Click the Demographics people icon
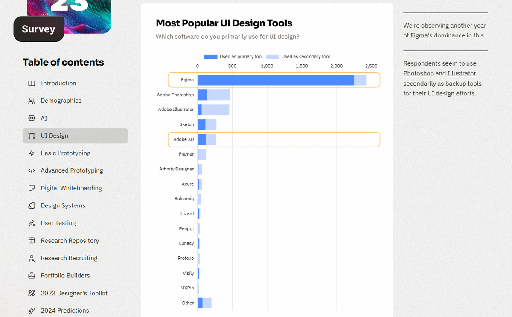 tap(32, 101)
